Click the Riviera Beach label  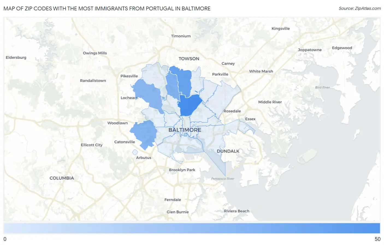237,211
